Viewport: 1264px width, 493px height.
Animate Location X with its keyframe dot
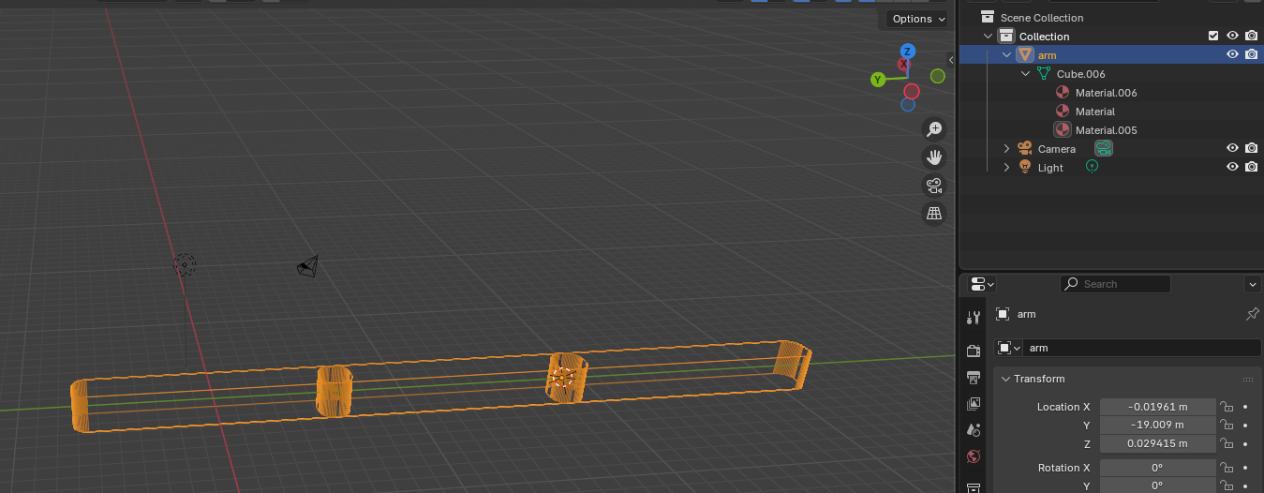coord(1245,407)
